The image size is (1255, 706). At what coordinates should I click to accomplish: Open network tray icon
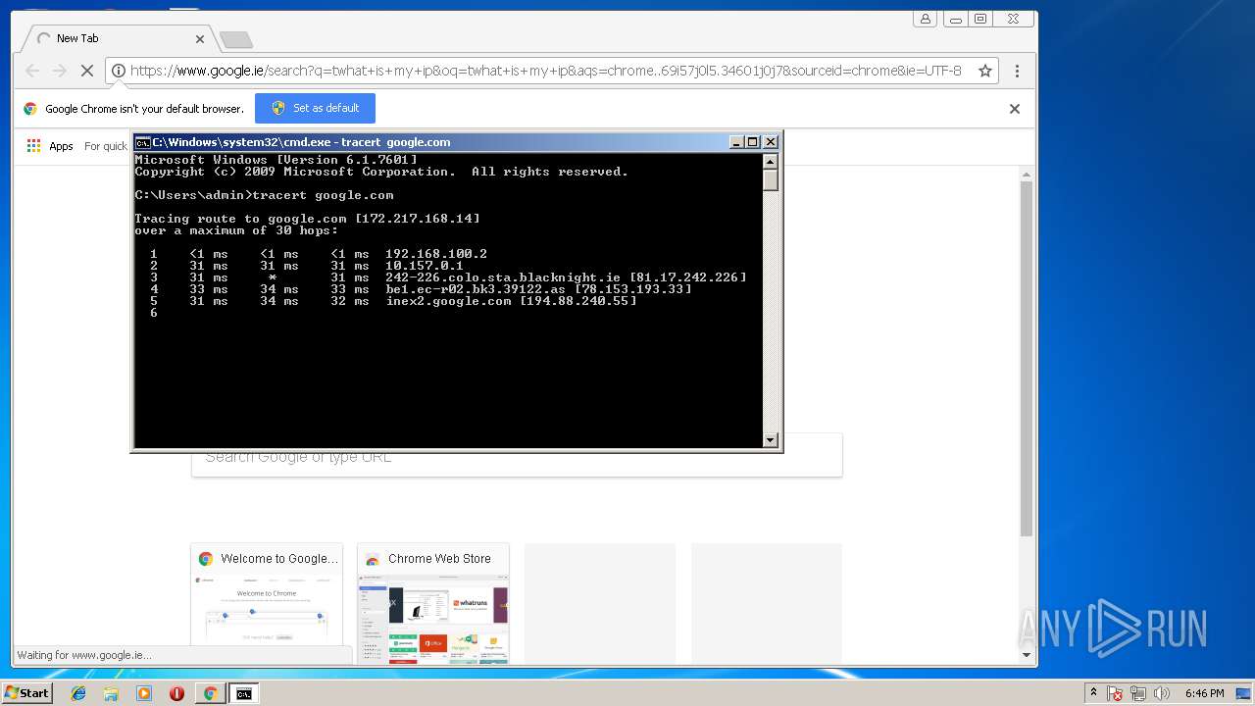[1138, 693]
